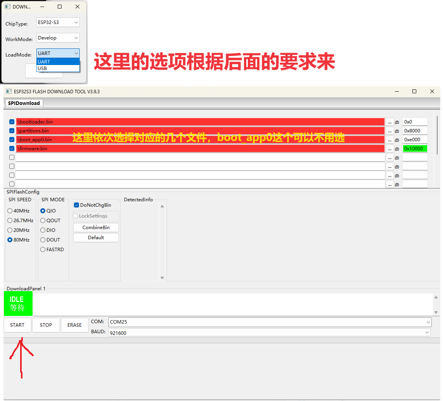Click browse button for bootloader.bin row

pos(390,122)
